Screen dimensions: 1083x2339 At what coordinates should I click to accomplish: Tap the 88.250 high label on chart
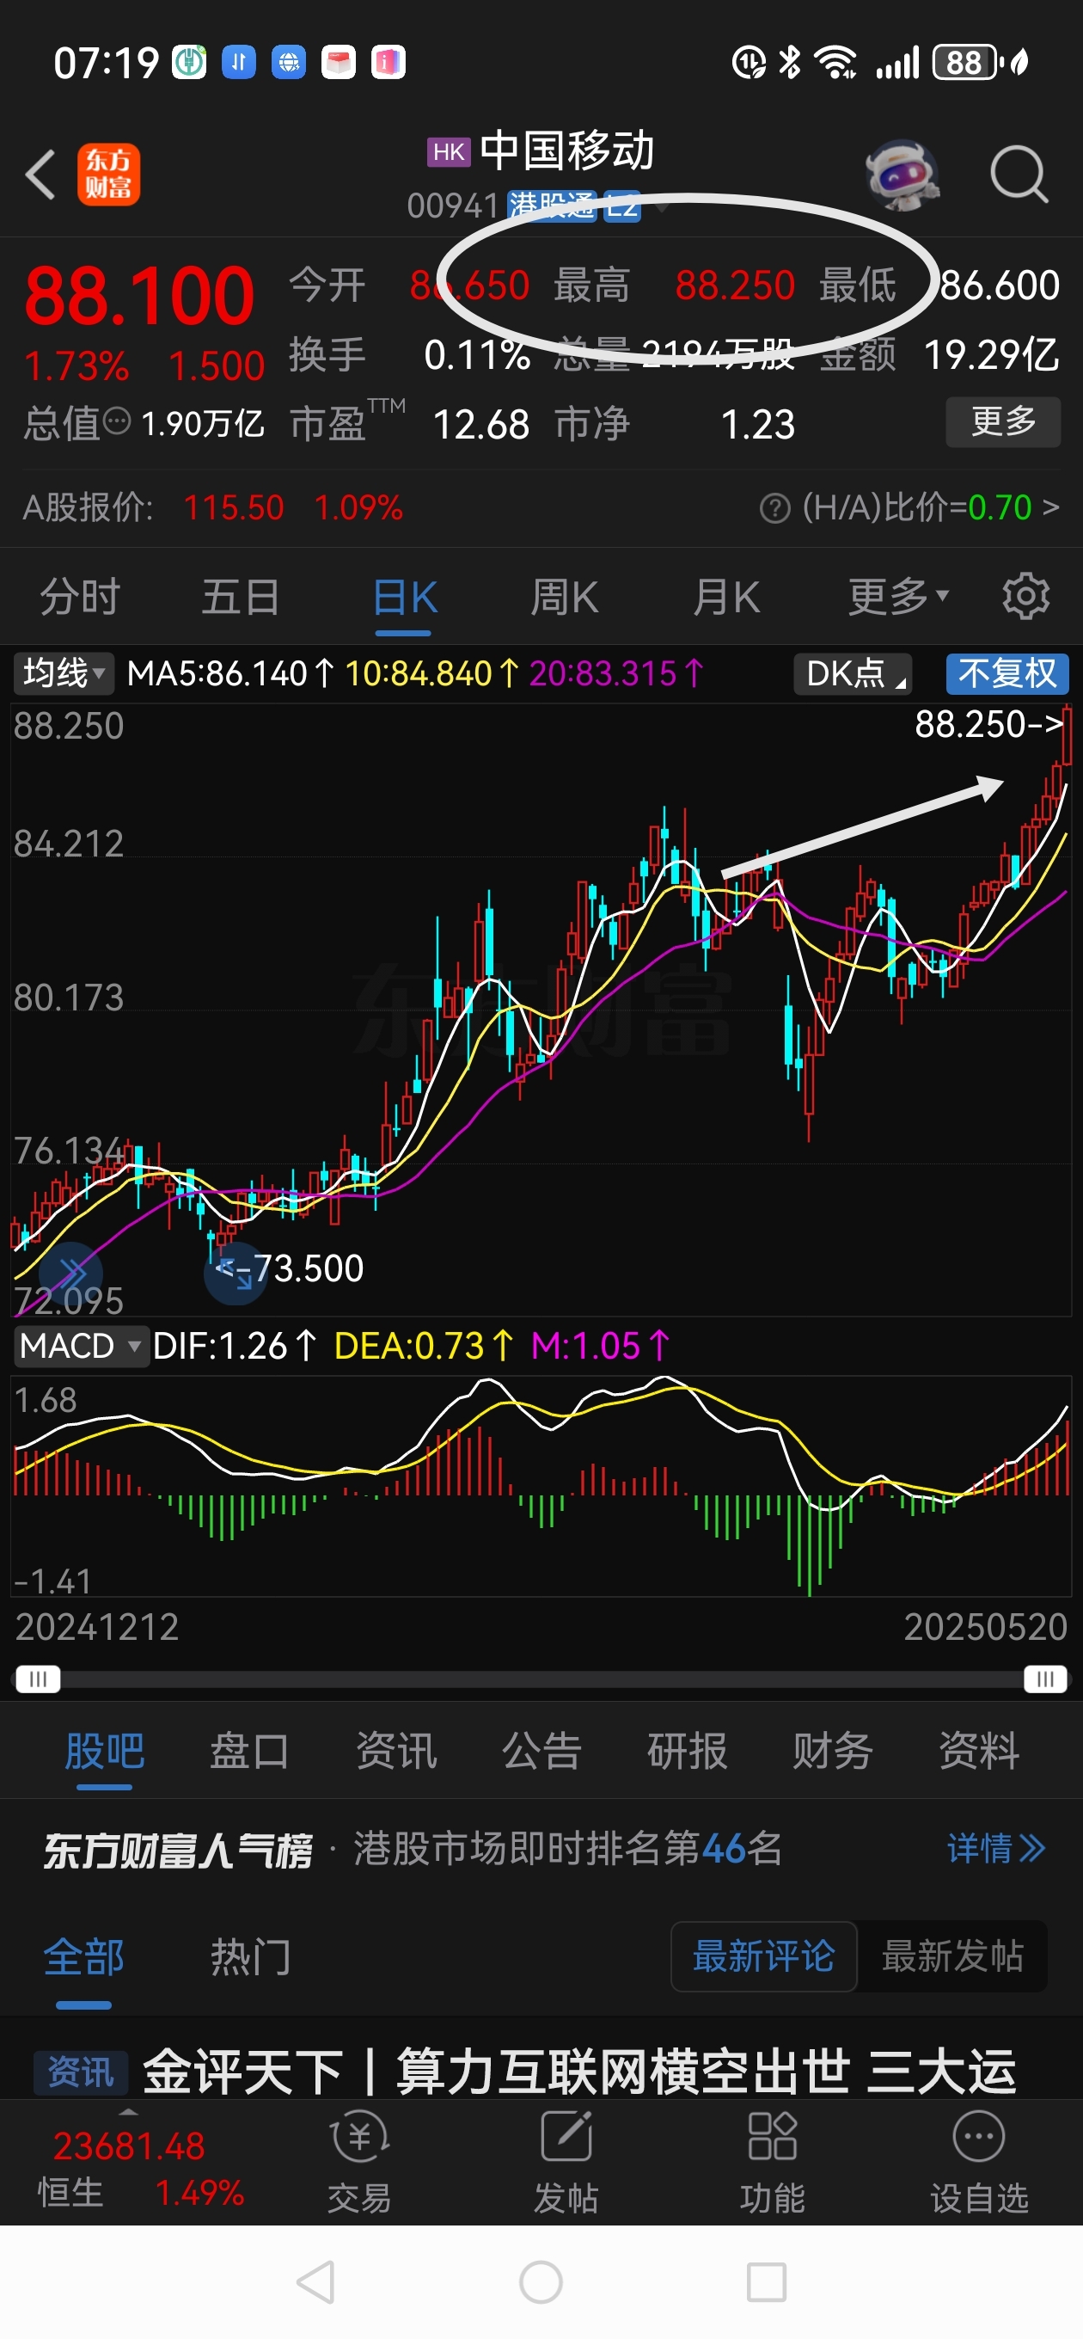[x=988, y=725]
